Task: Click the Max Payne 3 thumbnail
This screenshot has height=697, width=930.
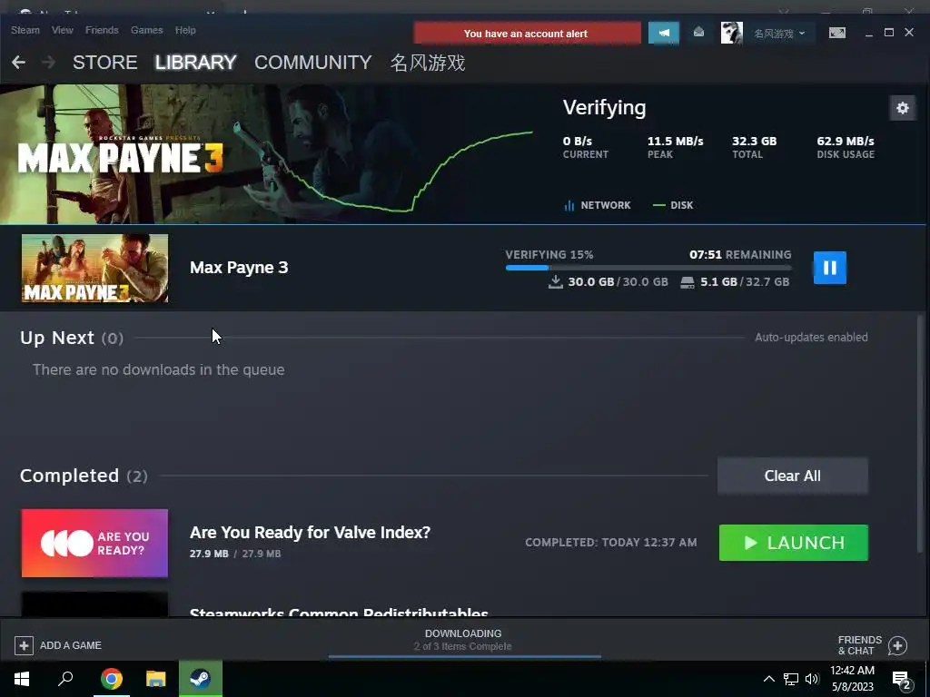Action: click(94, 268)
